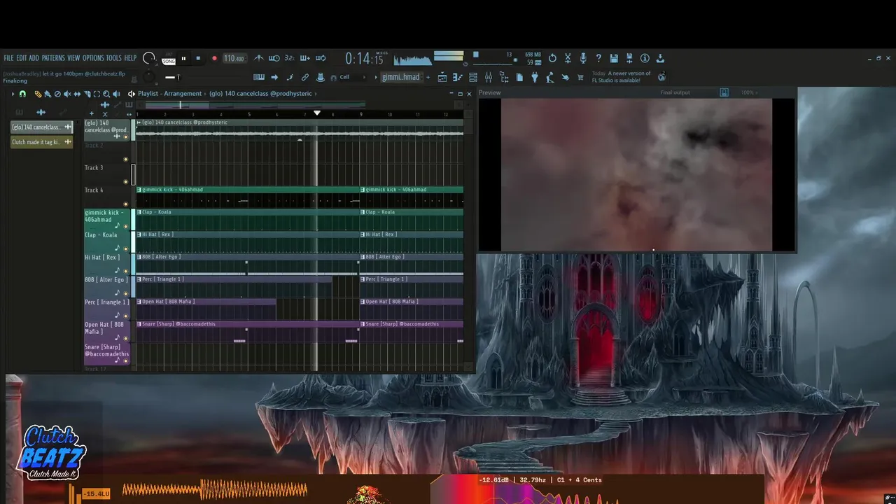Image resolution: width=896 pixels, height=504 pixels.
Task: Open the playlist view icon
Action: 442,77
